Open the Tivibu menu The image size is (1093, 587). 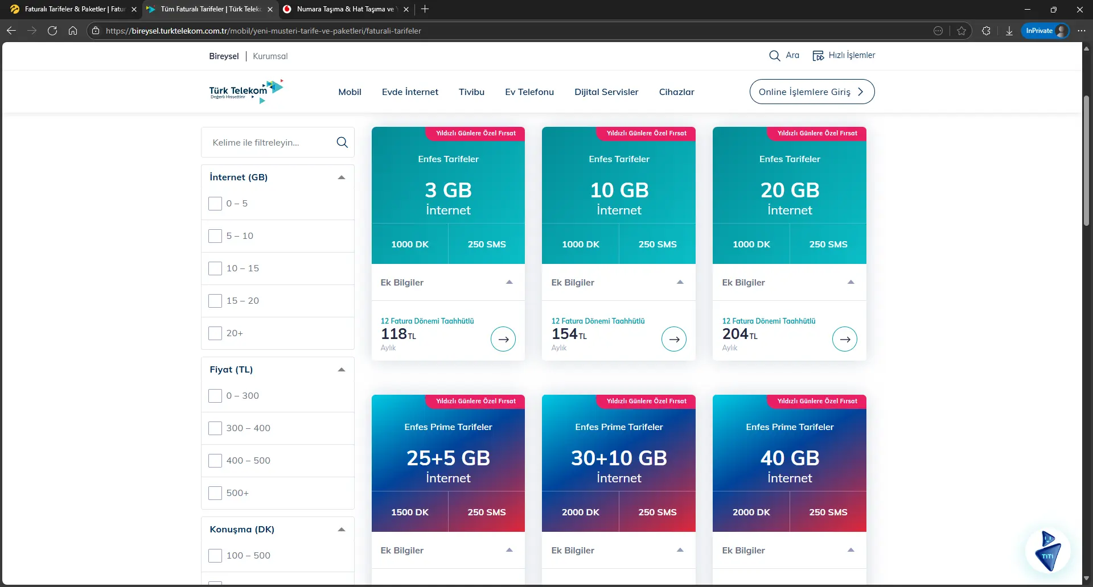pyautogui.click(x=471, y=92)
